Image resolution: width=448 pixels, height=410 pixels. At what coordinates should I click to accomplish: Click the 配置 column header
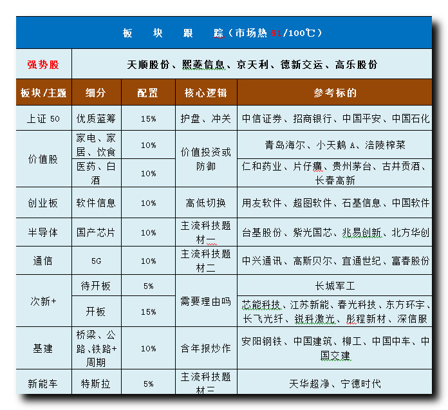[x=147, y=93]
